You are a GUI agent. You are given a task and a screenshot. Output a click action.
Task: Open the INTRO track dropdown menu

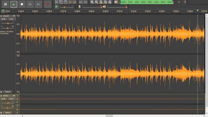pos(14,96)
